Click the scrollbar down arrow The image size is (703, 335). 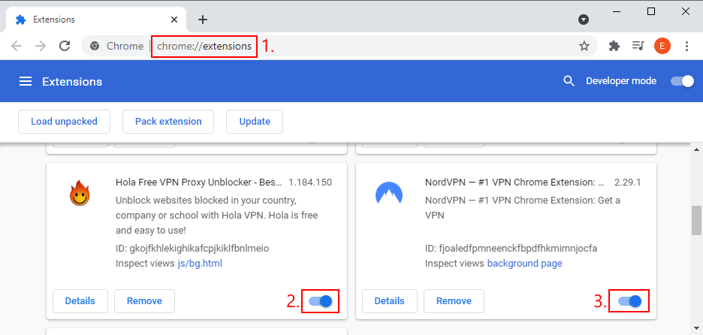click(x=697, y=327)
